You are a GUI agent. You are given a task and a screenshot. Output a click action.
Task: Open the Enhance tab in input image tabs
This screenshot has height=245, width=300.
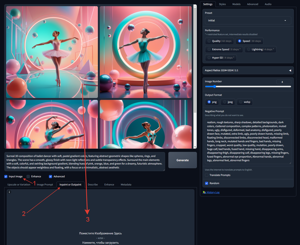tap(109, 185)
